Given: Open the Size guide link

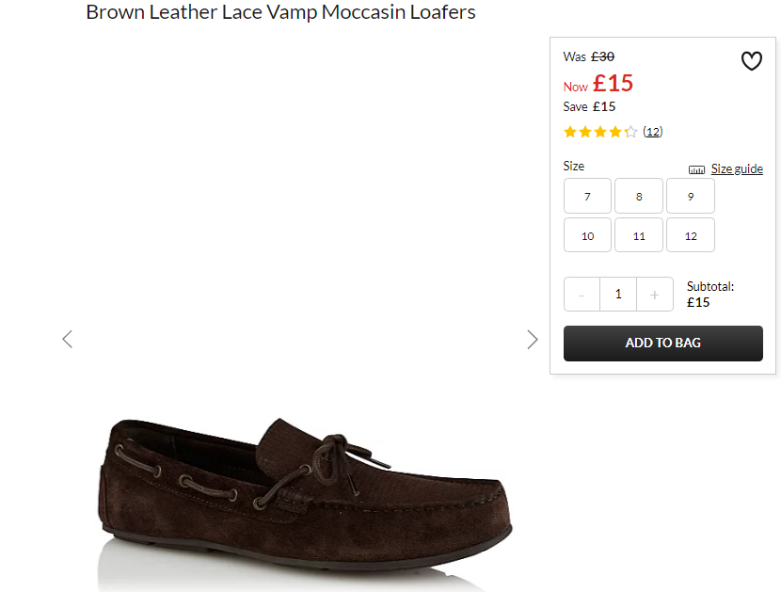Looking at the screenshot, I should (737, 168).
